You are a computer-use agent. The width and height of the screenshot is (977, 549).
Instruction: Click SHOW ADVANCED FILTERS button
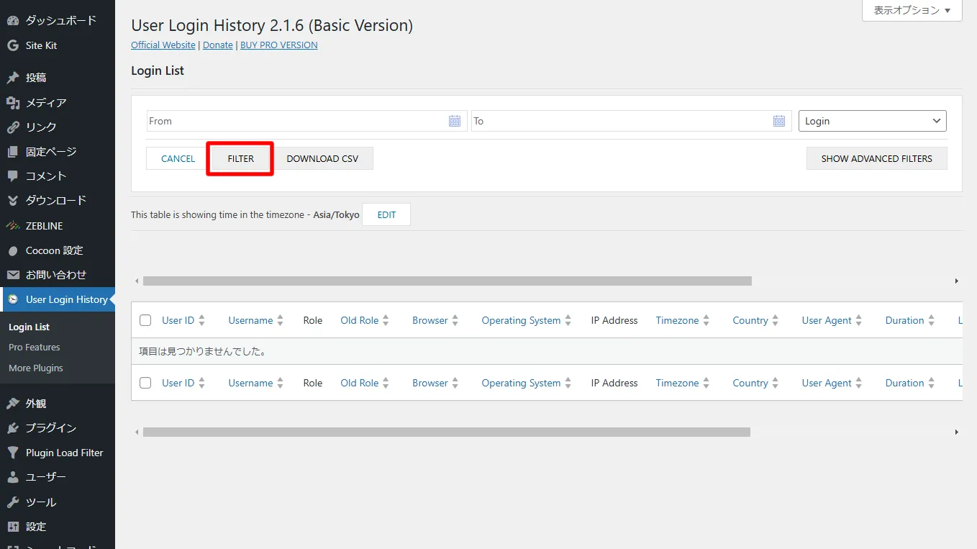coord(876,158)
